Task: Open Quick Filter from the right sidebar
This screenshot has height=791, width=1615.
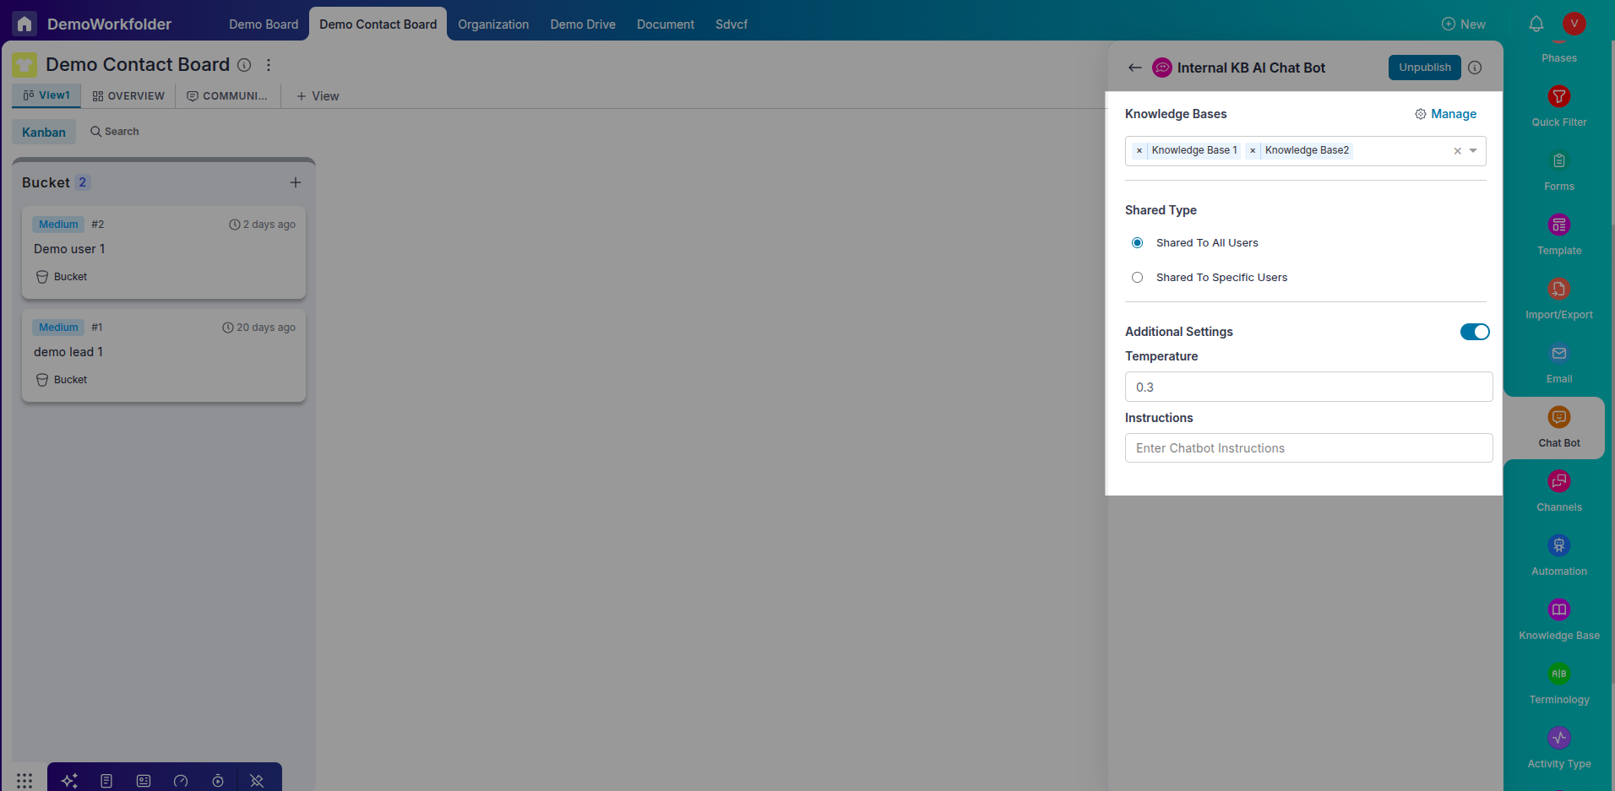Action: point(1559,106)
